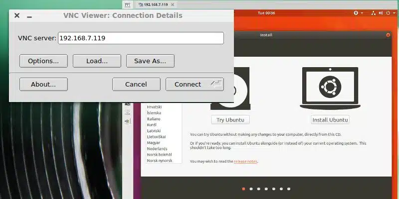Viewport: 399px width, 199px height.
Task: Select Italiano in the language list
Action: [154, 119]
